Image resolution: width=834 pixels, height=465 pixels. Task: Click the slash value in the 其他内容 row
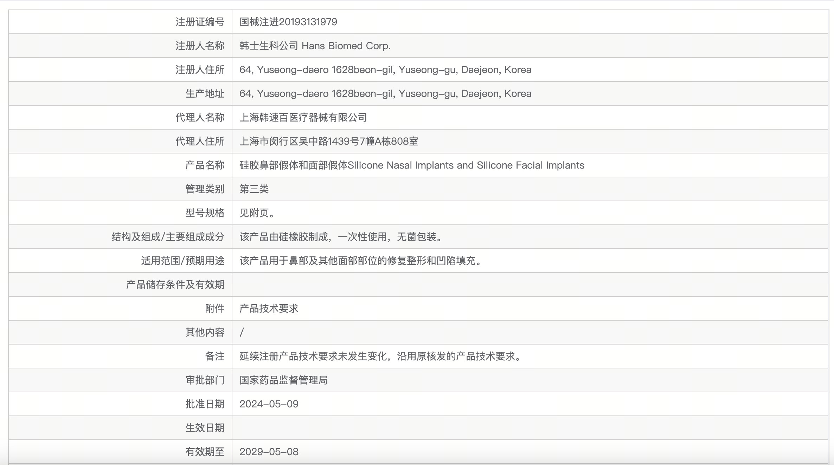[x=242, y=332]
